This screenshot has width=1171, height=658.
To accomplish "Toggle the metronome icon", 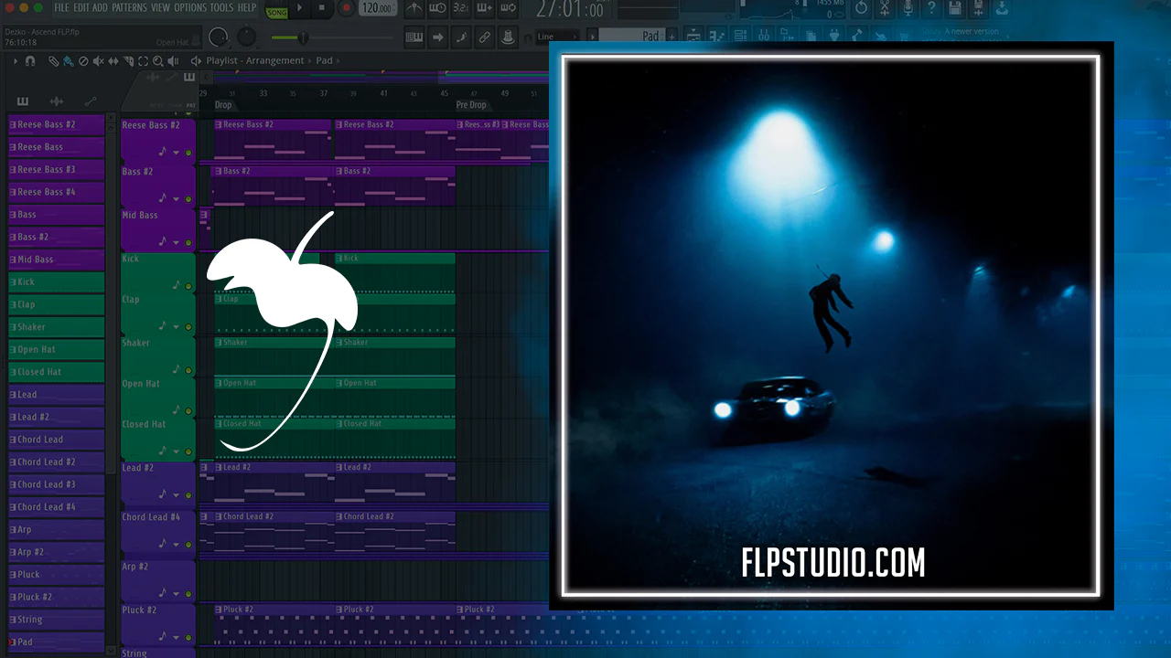I will tap(414, 9).
